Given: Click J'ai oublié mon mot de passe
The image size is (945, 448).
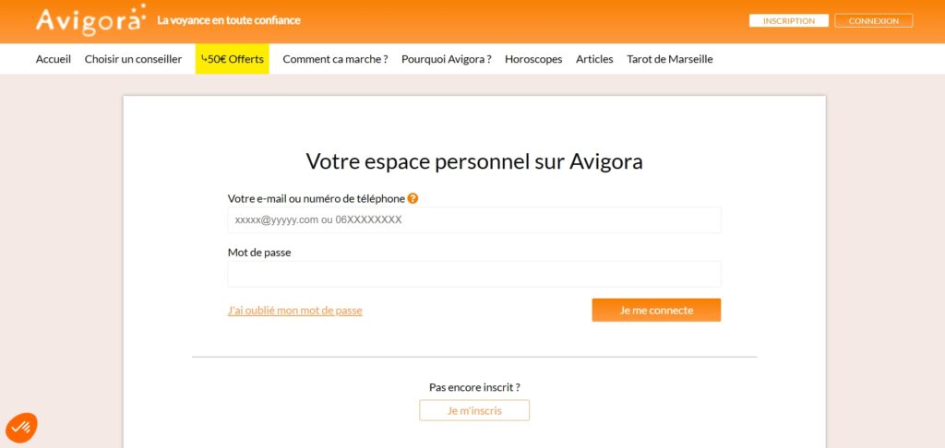Looking at the screenshot, I should point(295,311).
